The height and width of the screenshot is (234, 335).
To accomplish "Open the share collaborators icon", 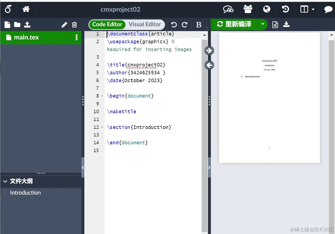I will [x=248, y=9].
